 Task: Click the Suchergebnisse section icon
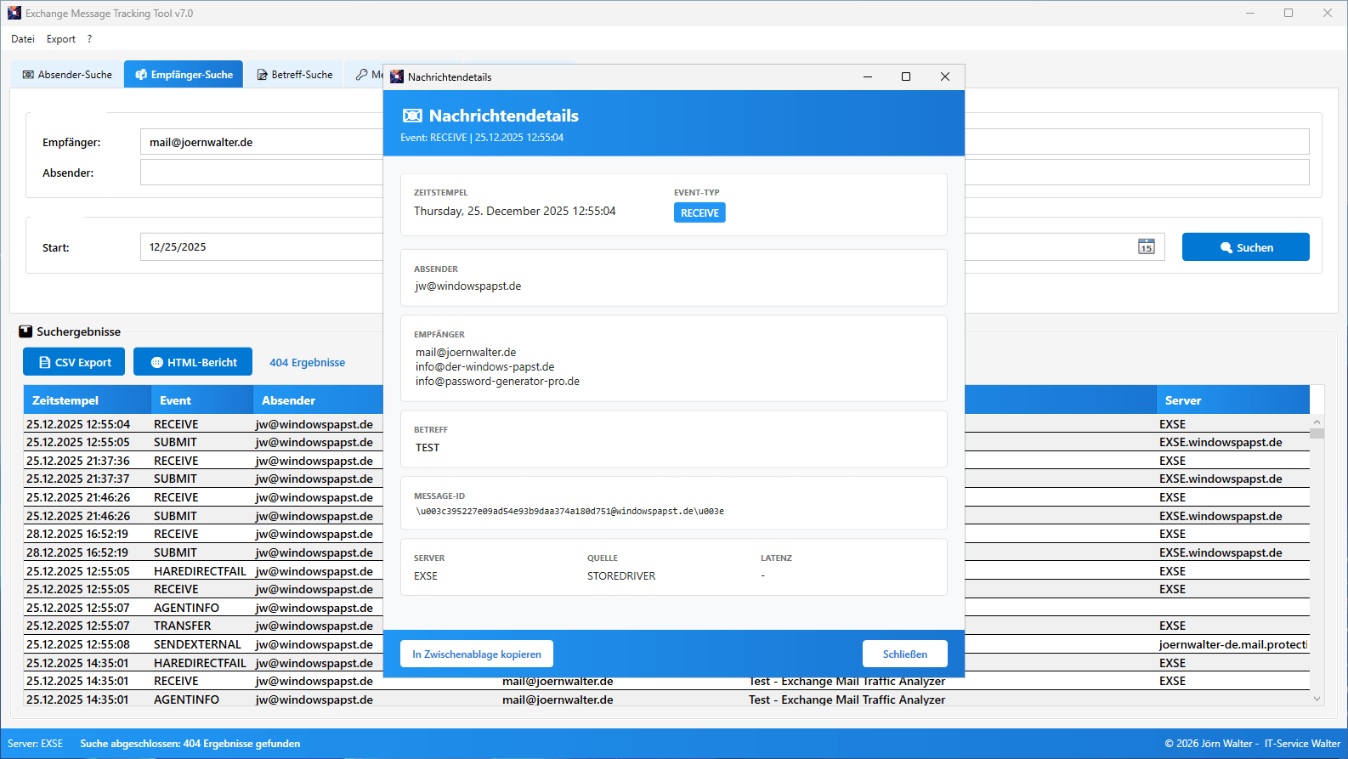pos(25,331)
